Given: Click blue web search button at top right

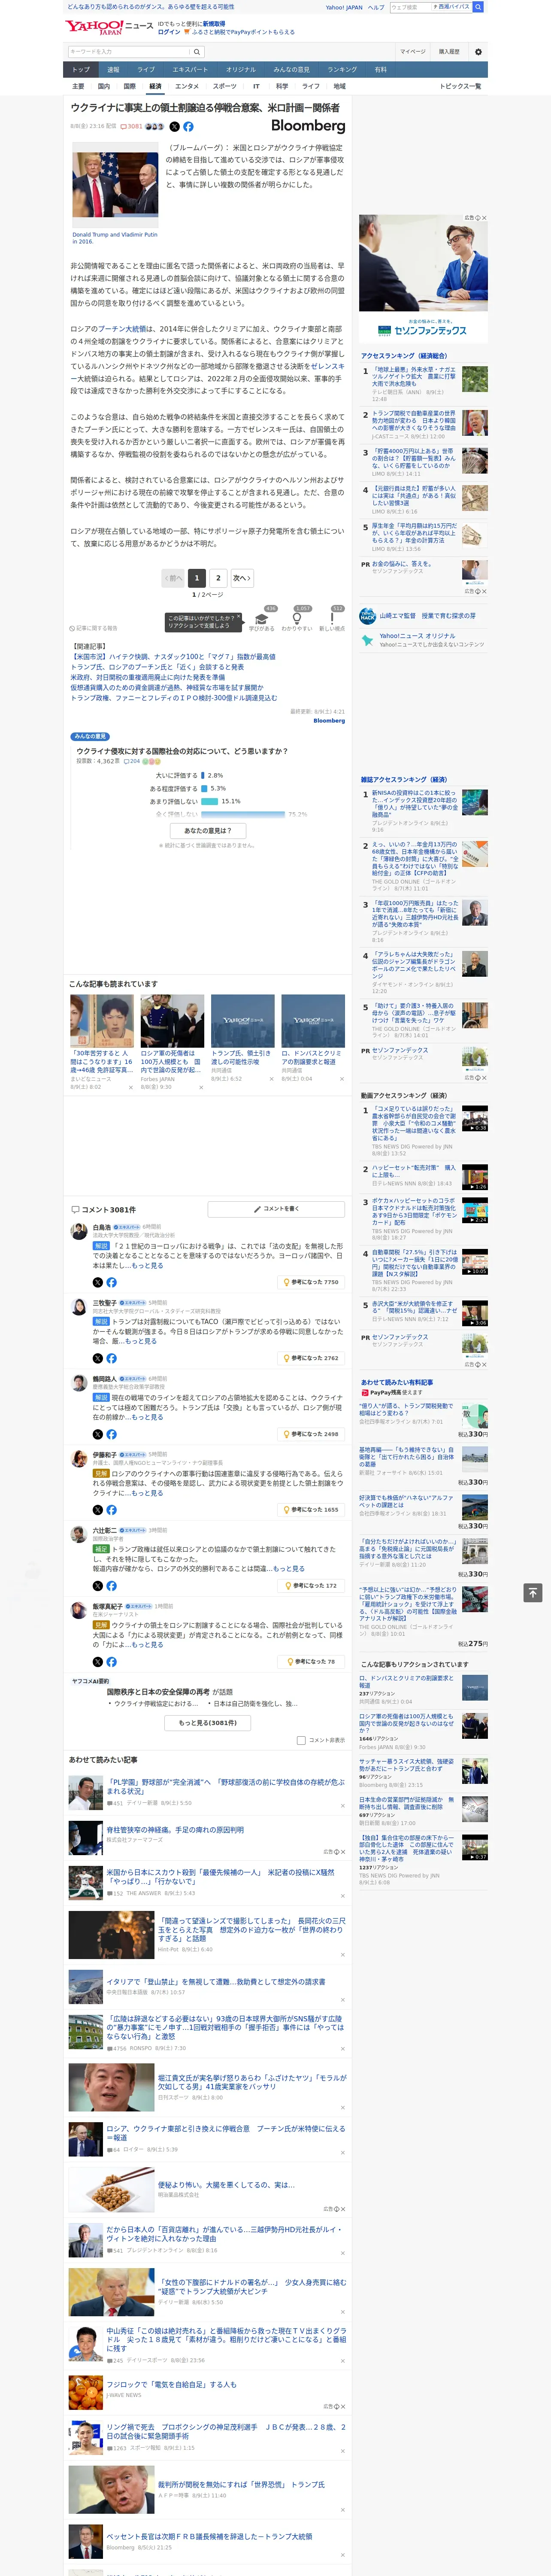Looking at the screenshot, I should [x=478, y=7].
